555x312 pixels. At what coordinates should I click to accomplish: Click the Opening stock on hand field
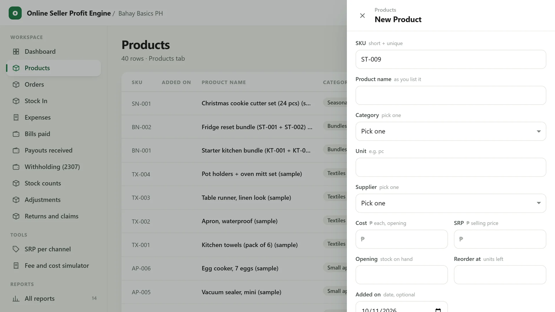click(x=402, y=275)
